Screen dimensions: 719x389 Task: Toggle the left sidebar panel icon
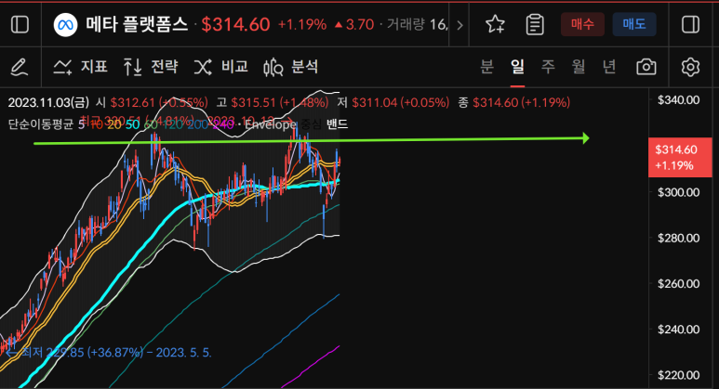tap(20, 24)
